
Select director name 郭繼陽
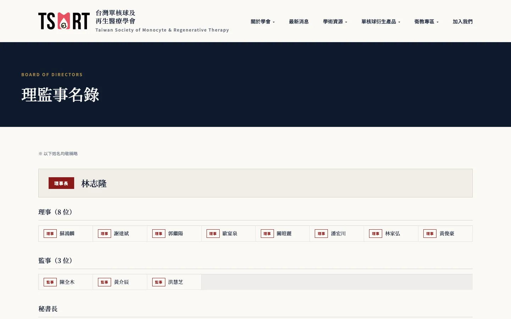coord(176,234)
